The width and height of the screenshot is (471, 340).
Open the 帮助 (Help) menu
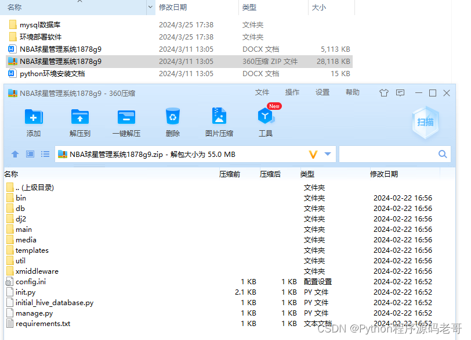352,91
